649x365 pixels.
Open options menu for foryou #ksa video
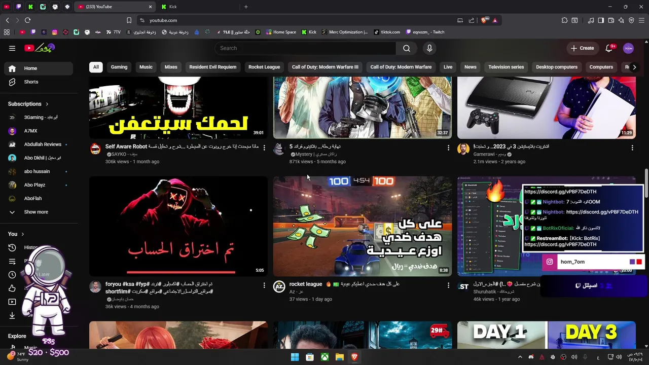[264, 285]
